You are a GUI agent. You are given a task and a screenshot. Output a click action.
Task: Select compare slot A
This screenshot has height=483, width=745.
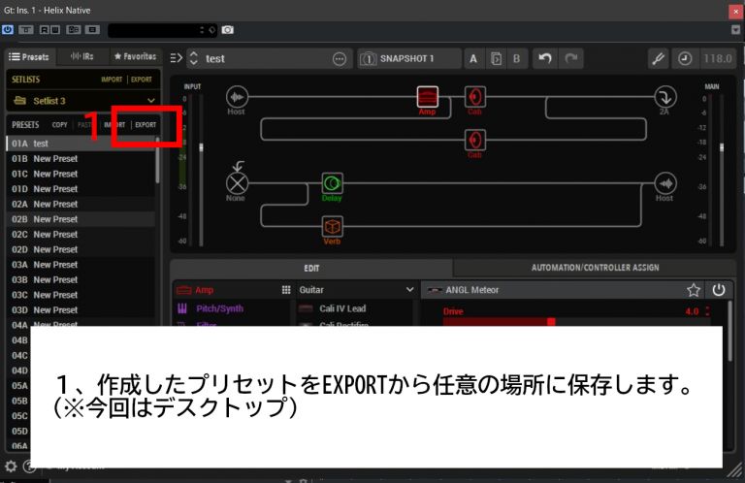coord(473,59)
